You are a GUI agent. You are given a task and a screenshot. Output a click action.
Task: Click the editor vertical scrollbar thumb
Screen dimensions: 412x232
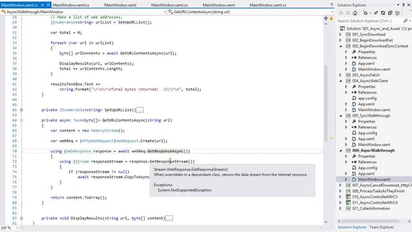pos(326,102)
